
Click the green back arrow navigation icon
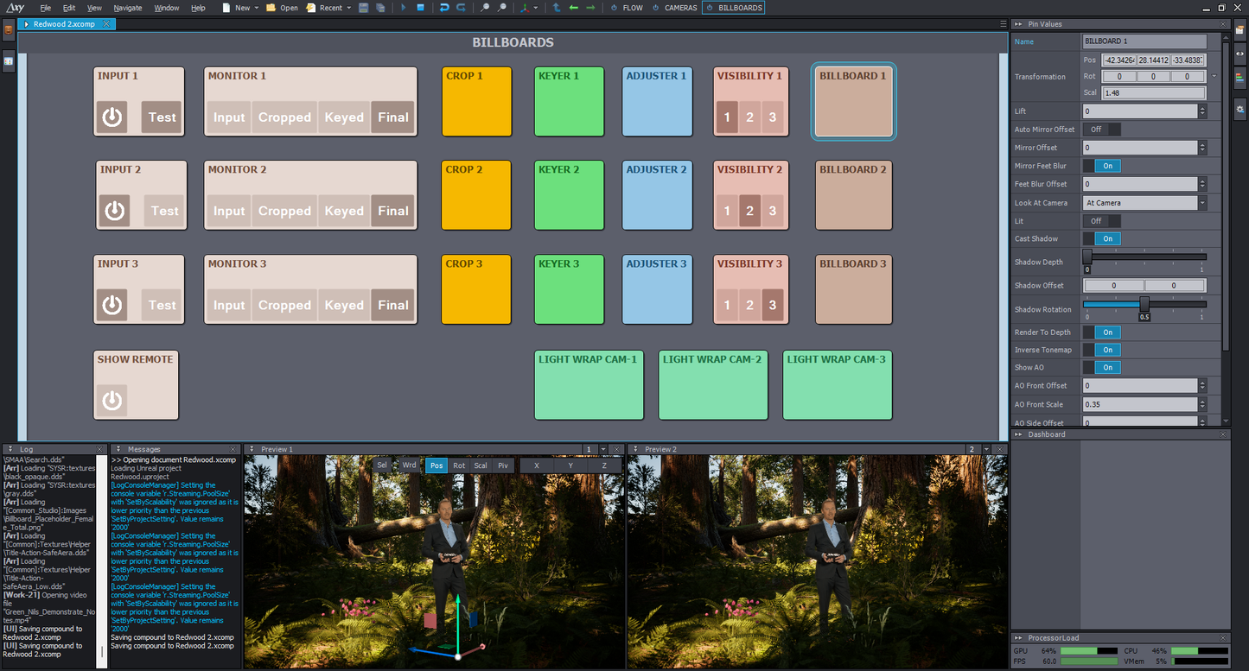pos(573,8)
